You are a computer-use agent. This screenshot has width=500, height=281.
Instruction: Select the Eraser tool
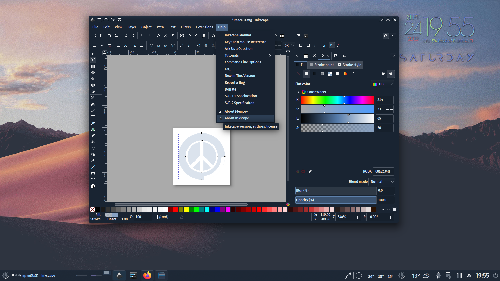pos(93,161)
